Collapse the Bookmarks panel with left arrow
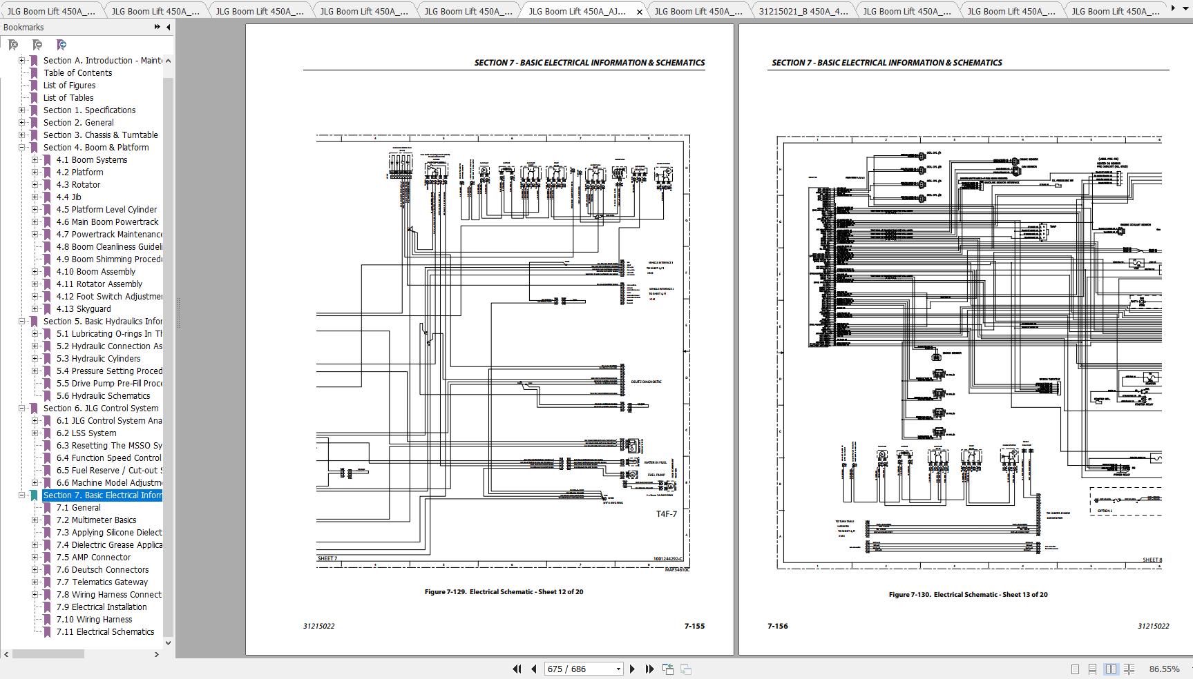 (x=169, y=27)
